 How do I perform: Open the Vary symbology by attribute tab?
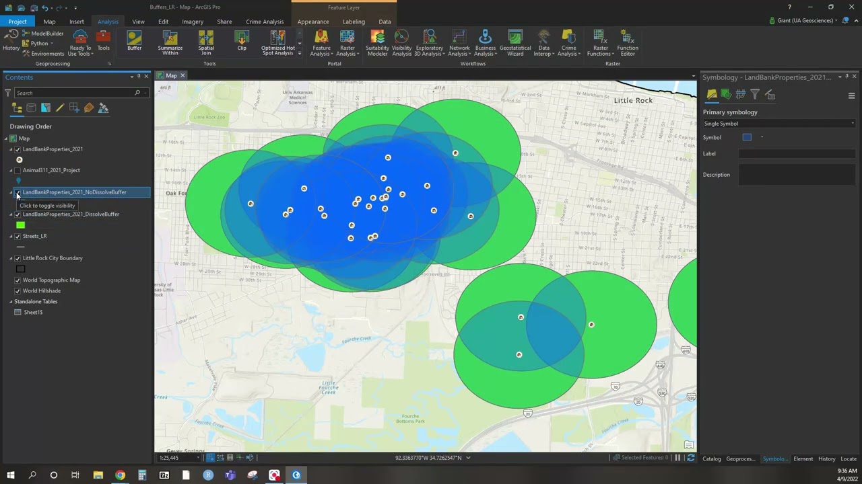click(x=726, y=95)
